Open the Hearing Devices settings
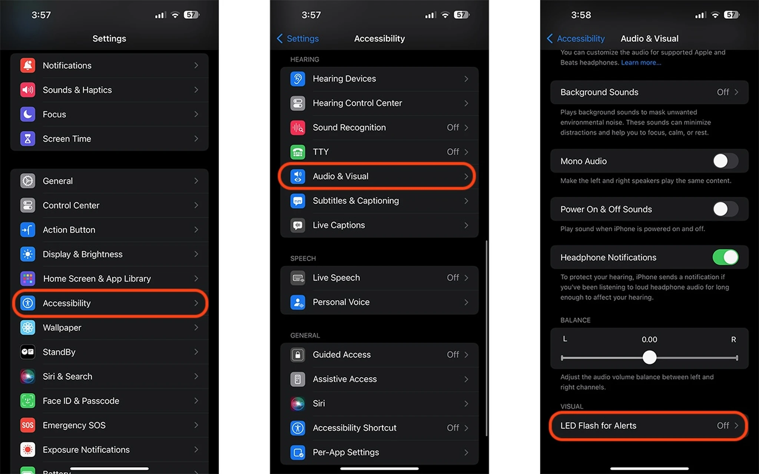This screenshot has width=759, height=474. click(x=378, y=78)
